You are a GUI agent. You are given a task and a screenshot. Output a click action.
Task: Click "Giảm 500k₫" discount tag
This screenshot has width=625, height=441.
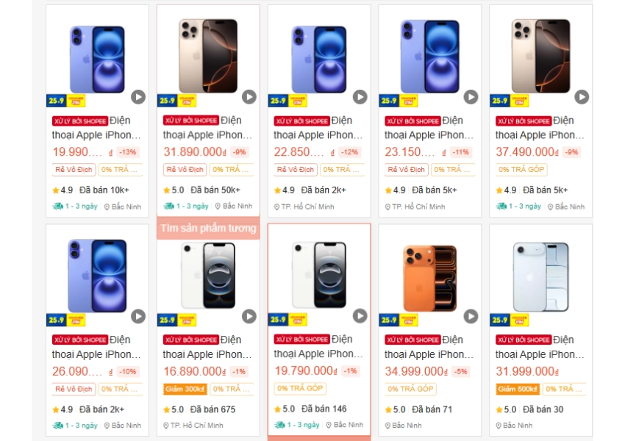[517, 389]
